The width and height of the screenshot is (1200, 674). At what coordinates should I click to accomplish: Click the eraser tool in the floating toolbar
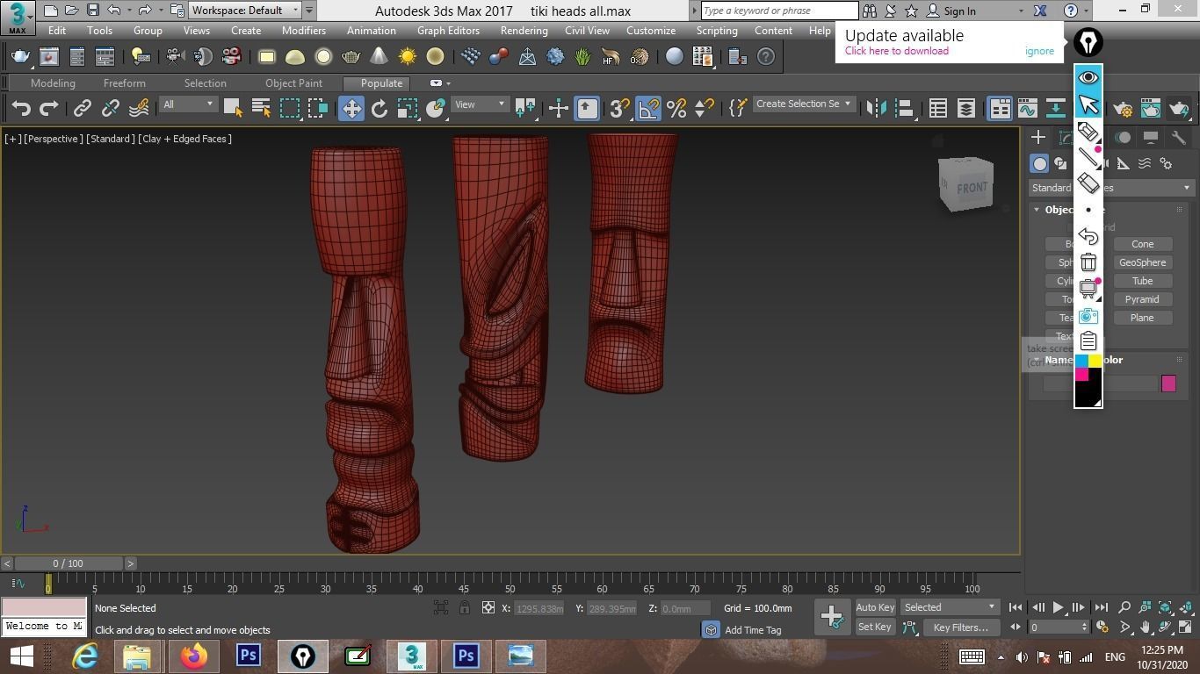(x=1088, y=183)
